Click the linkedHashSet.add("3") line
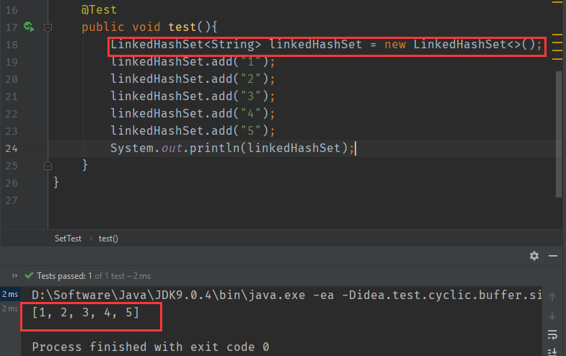 click(193, 97)
